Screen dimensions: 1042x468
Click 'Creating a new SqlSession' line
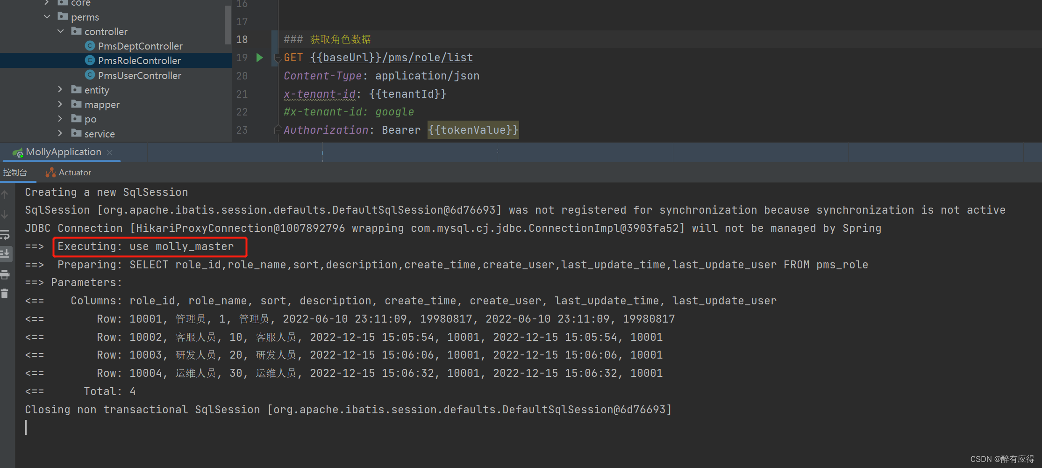pyautogui.click(x=107, y=192)
